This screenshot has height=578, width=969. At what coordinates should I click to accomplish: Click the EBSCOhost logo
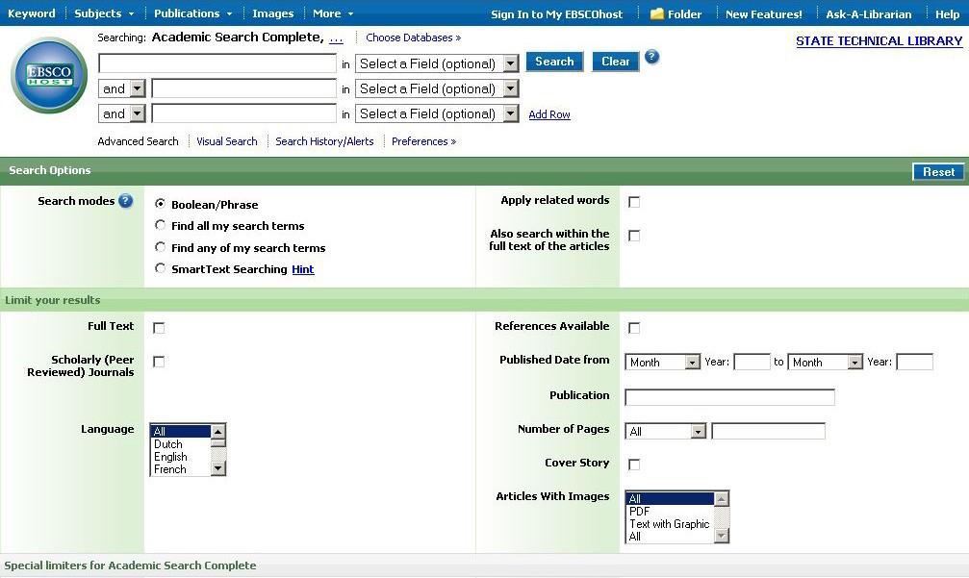point(49,75)
